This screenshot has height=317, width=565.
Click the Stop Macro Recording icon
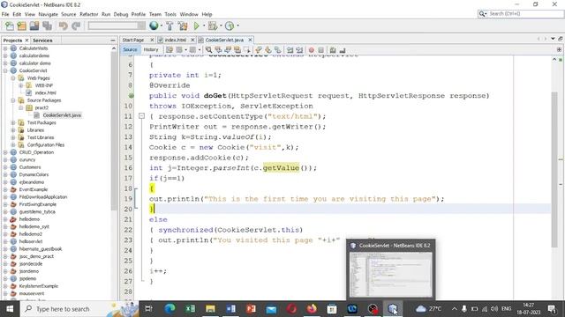tap(320, 50)
